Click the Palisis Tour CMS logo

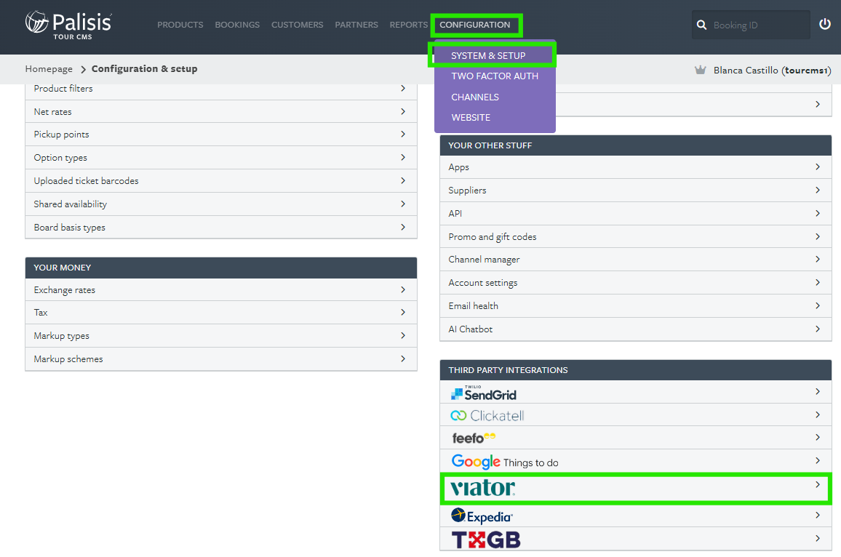pos(68,25)
